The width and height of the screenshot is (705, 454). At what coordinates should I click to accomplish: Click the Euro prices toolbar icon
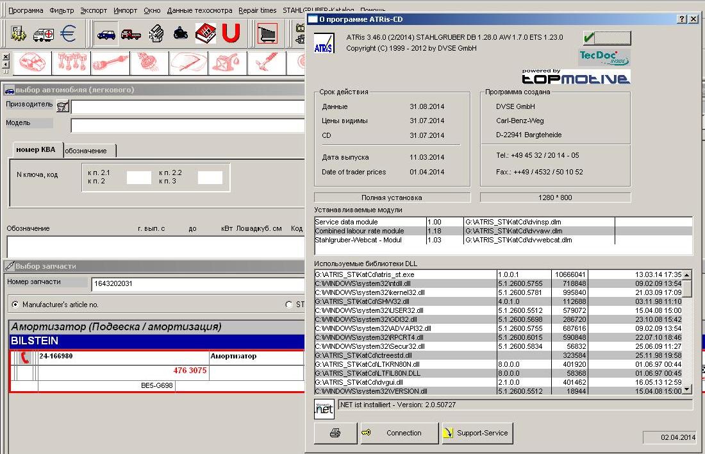pyautogui.click(x=69, y=34)
